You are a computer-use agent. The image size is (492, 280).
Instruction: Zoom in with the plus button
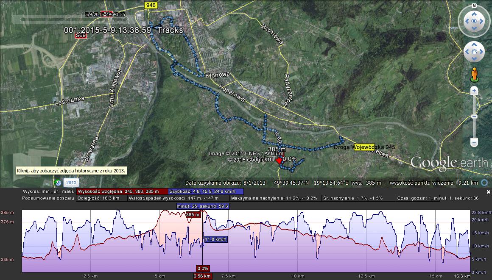point(474,91)
